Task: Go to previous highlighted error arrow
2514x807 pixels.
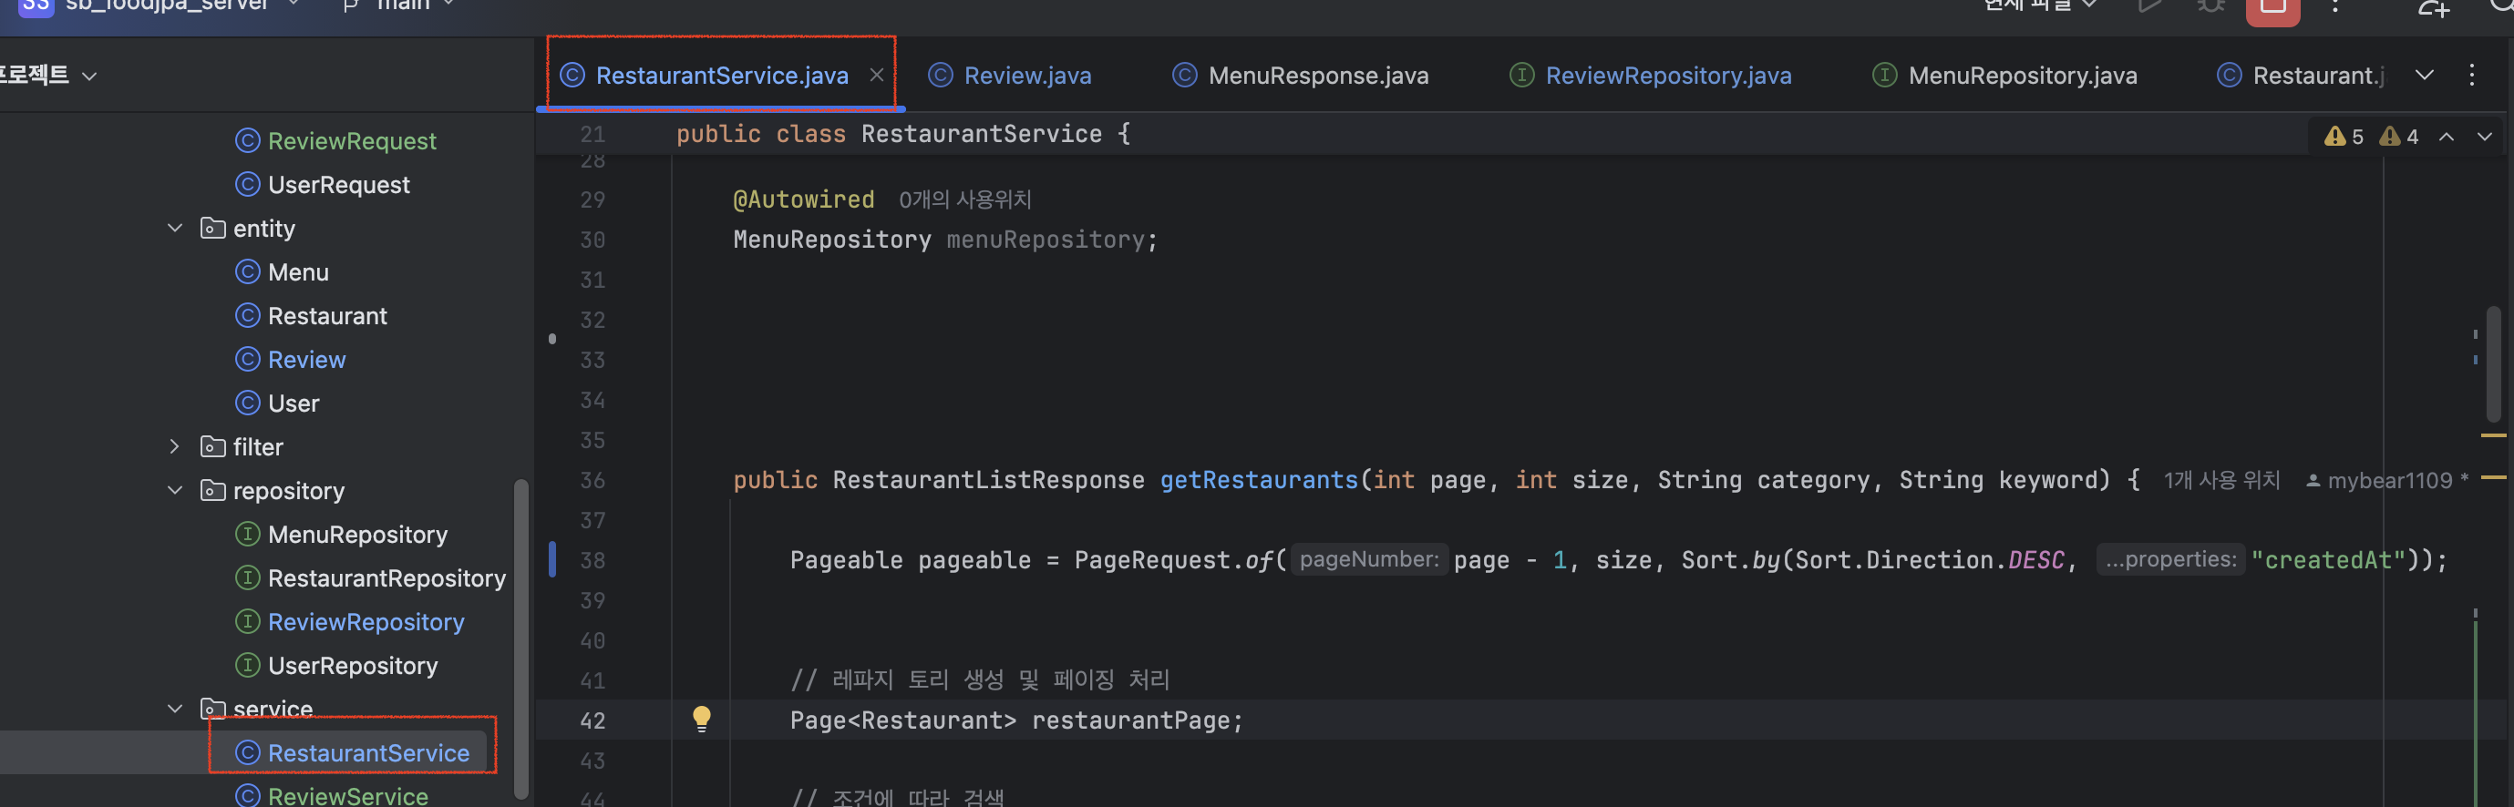Action: [x=2447, y=137]
